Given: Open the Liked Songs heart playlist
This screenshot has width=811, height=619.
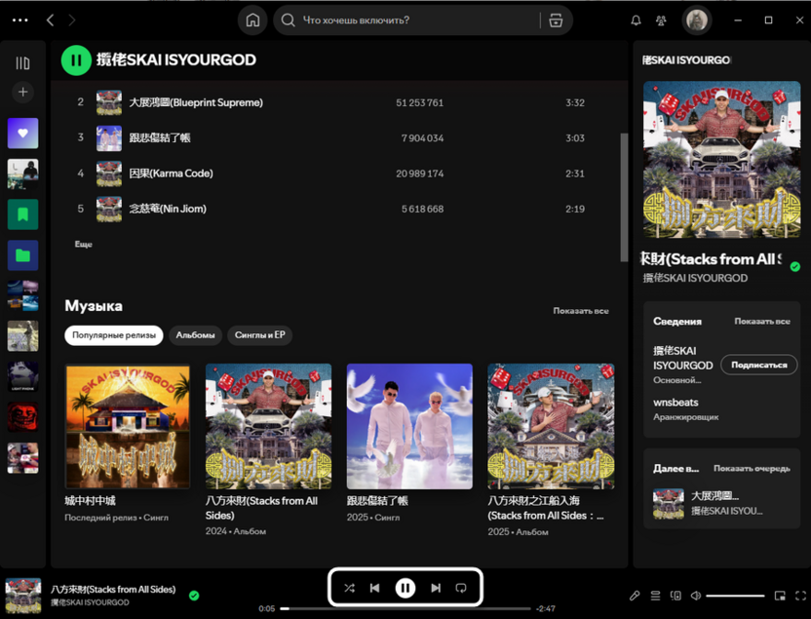Looking at the screenshot, I should point(22,133).
